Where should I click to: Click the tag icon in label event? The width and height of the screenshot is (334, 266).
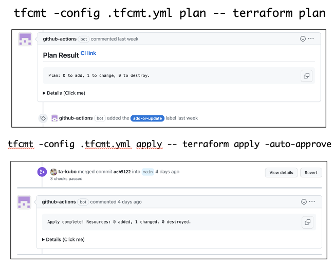(43, 118)
